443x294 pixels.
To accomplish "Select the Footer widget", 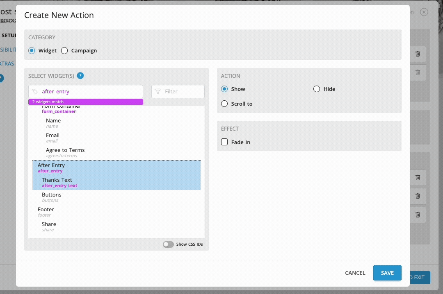I will tap(46, 209).
